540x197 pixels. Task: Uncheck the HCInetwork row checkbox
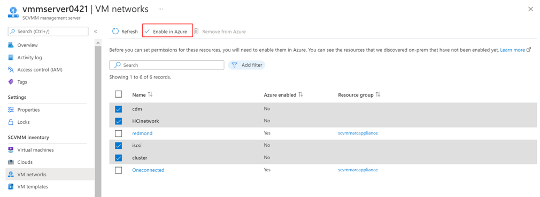tap(119, 121)
